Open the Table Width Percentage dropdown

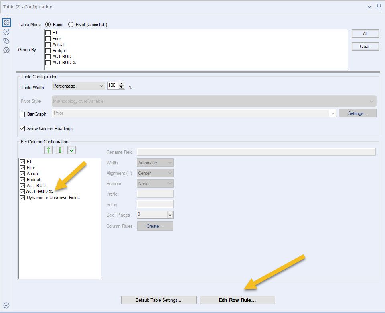pyautogui.click(x=78, y=86)
